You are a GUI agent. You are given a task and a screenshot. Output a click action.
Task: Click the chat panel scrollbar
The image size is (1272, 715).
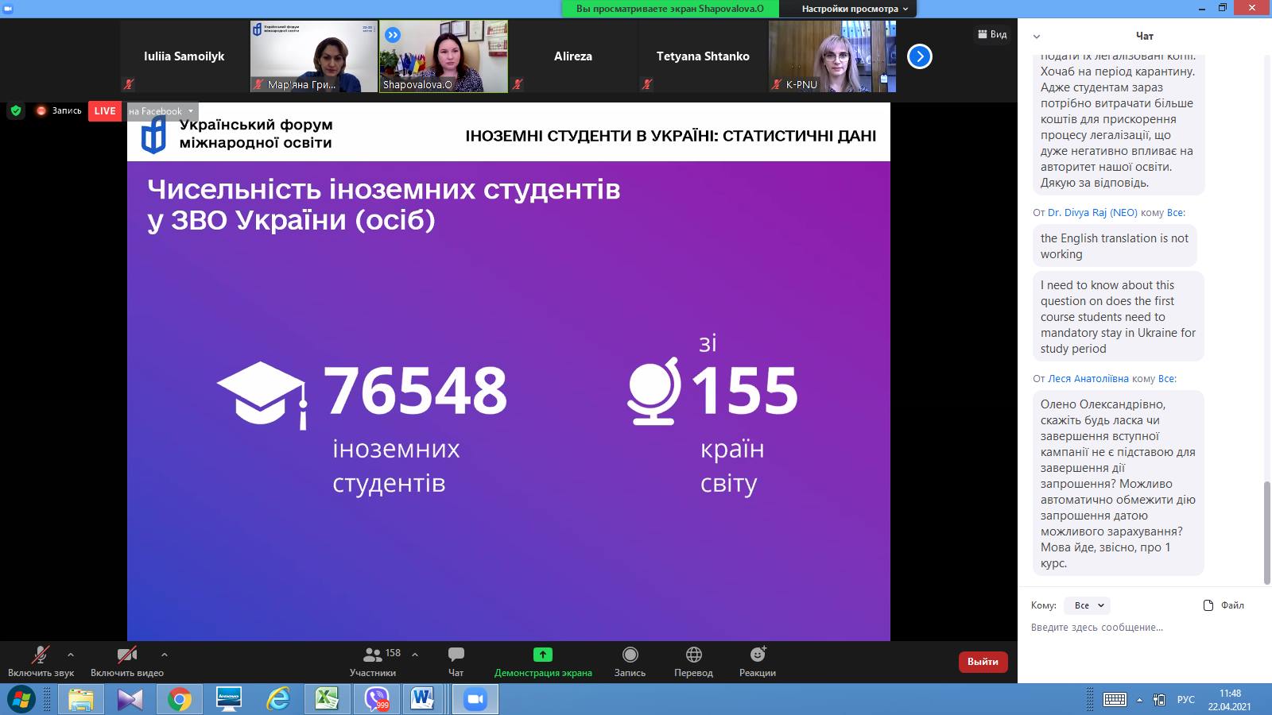coord(1267,532)
